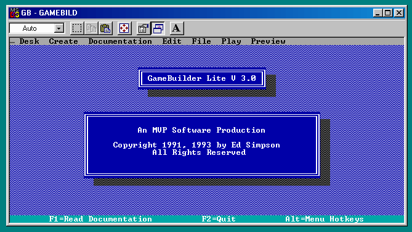
Task: Click the Paste clipboard icon
Action: (x=105, y=28)
